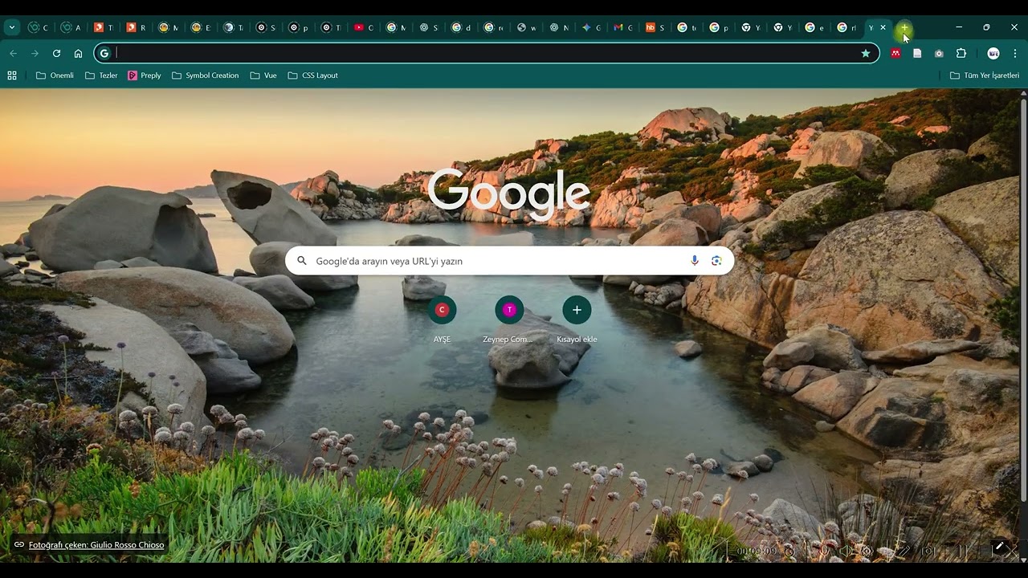1028x578 pixels.
Task: Open the camera screenshot extension
Action: (939, 53)
